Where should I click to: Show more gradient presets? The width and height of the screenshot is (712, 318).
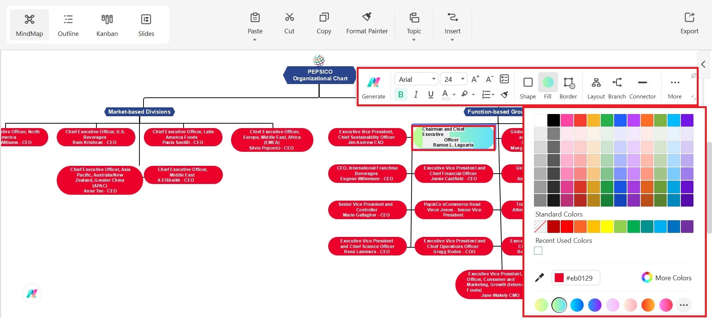tap(684, 305)
